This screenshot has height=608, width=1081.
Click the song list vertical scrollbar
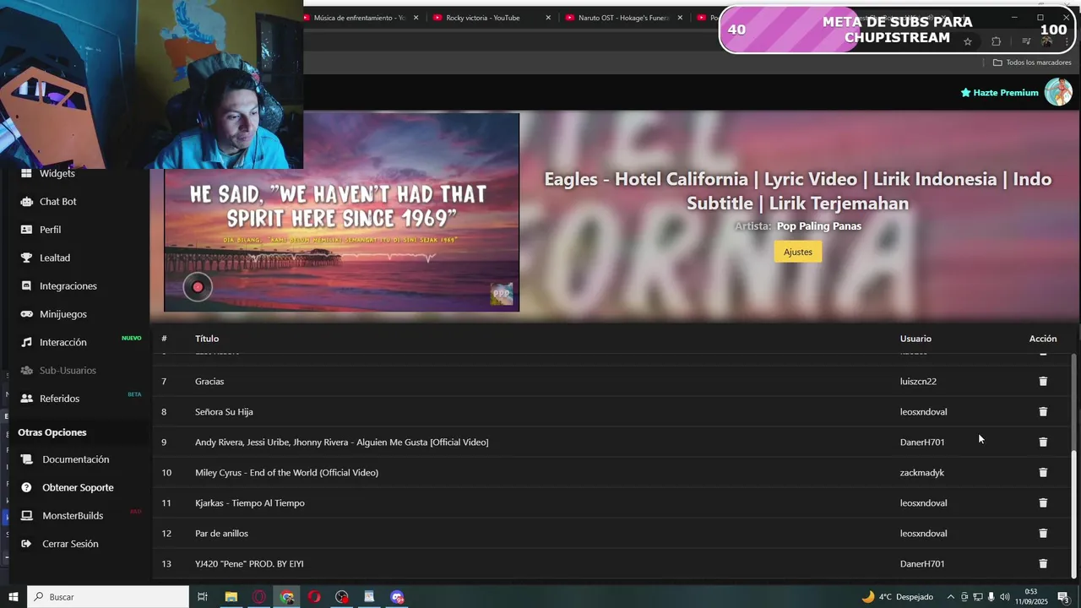(x=1074, y=464)
